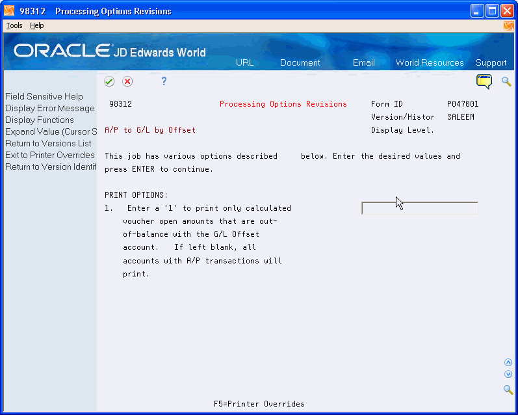Open the World Resources tab

(430, 63)
